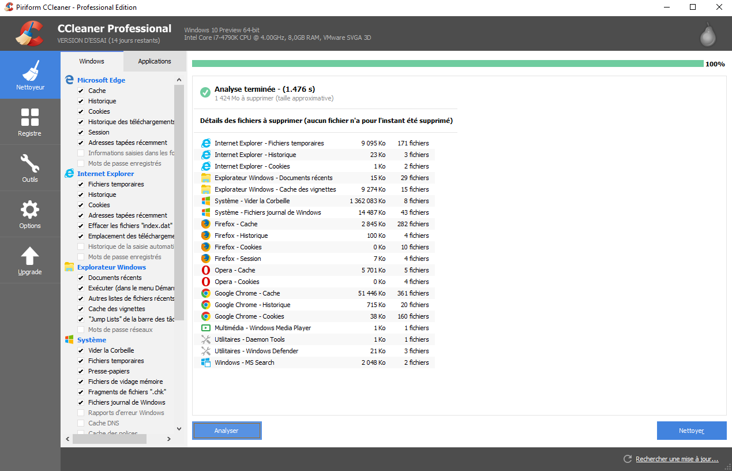Viewport: 732px width, 471px height.
Task: Collapse the Système category header
Action: pos(91,340)
